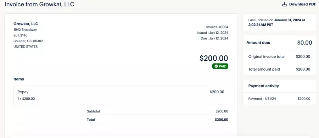The height and width of the screenshot is (138, 319).
Task: Click the Payment activity heading
Action: tap(263, 86)
